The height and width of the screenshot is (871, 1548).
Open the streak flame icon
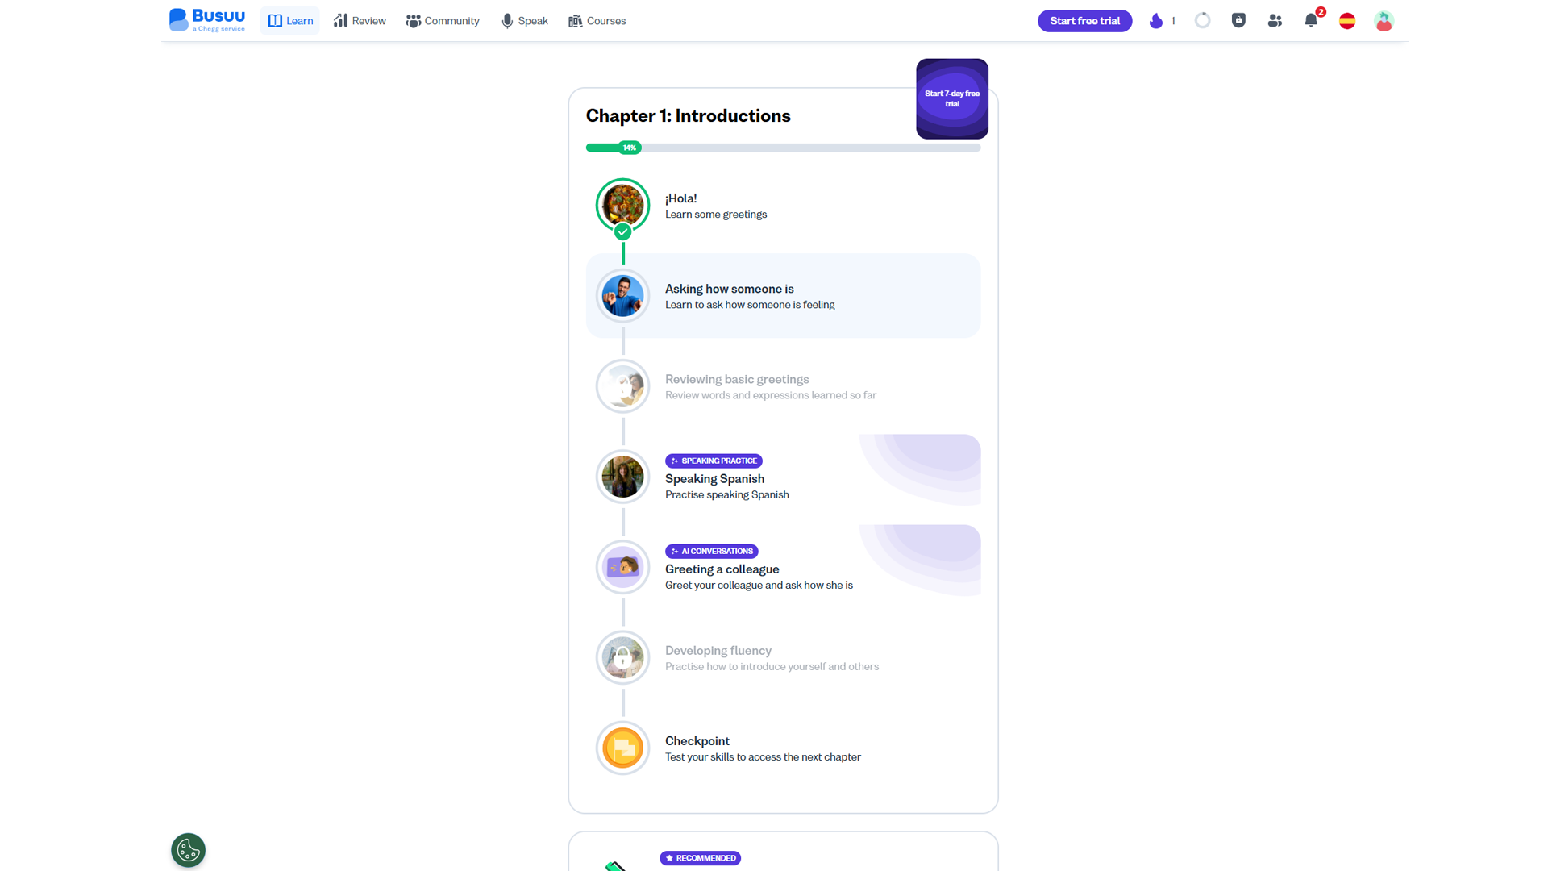pos(1156,21)
